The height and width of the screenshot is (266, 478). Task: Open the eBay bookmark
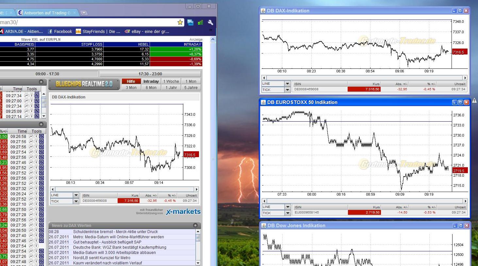coord(147,32)
